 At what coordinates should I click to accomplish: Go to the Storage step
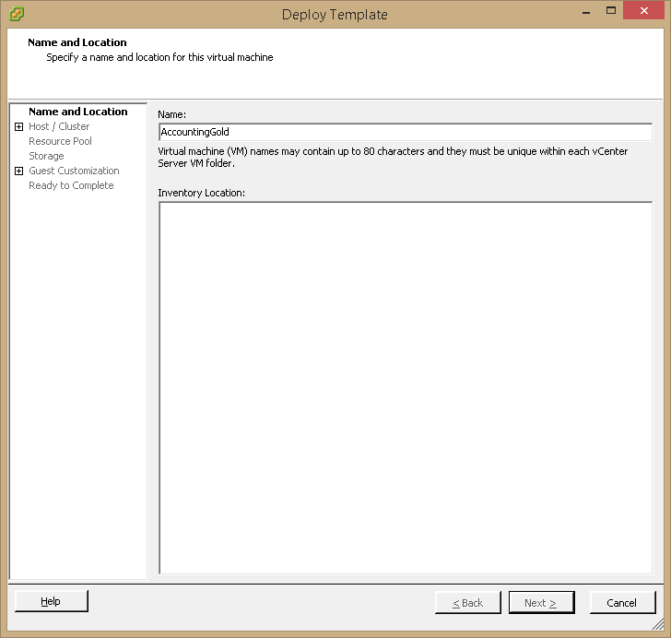tap(46, 156)
